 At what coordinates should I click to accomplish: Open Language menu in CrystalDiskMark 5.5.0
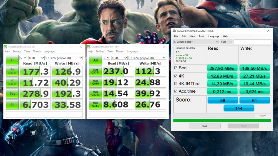49,51
